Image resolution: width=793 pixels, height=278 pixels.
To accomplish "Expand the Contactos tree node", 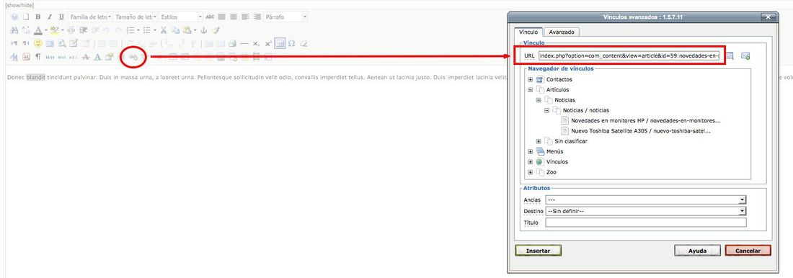I will [x=530, y=79].
